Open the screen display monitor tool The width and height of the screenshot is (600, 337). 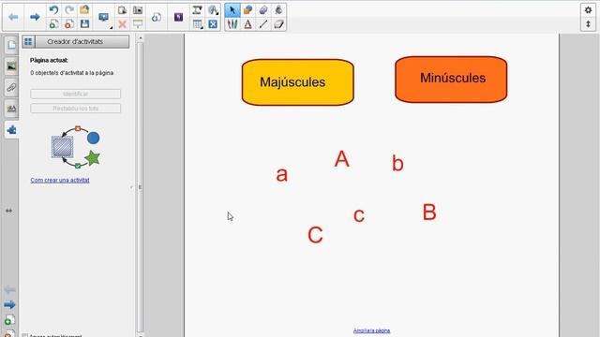103,17
